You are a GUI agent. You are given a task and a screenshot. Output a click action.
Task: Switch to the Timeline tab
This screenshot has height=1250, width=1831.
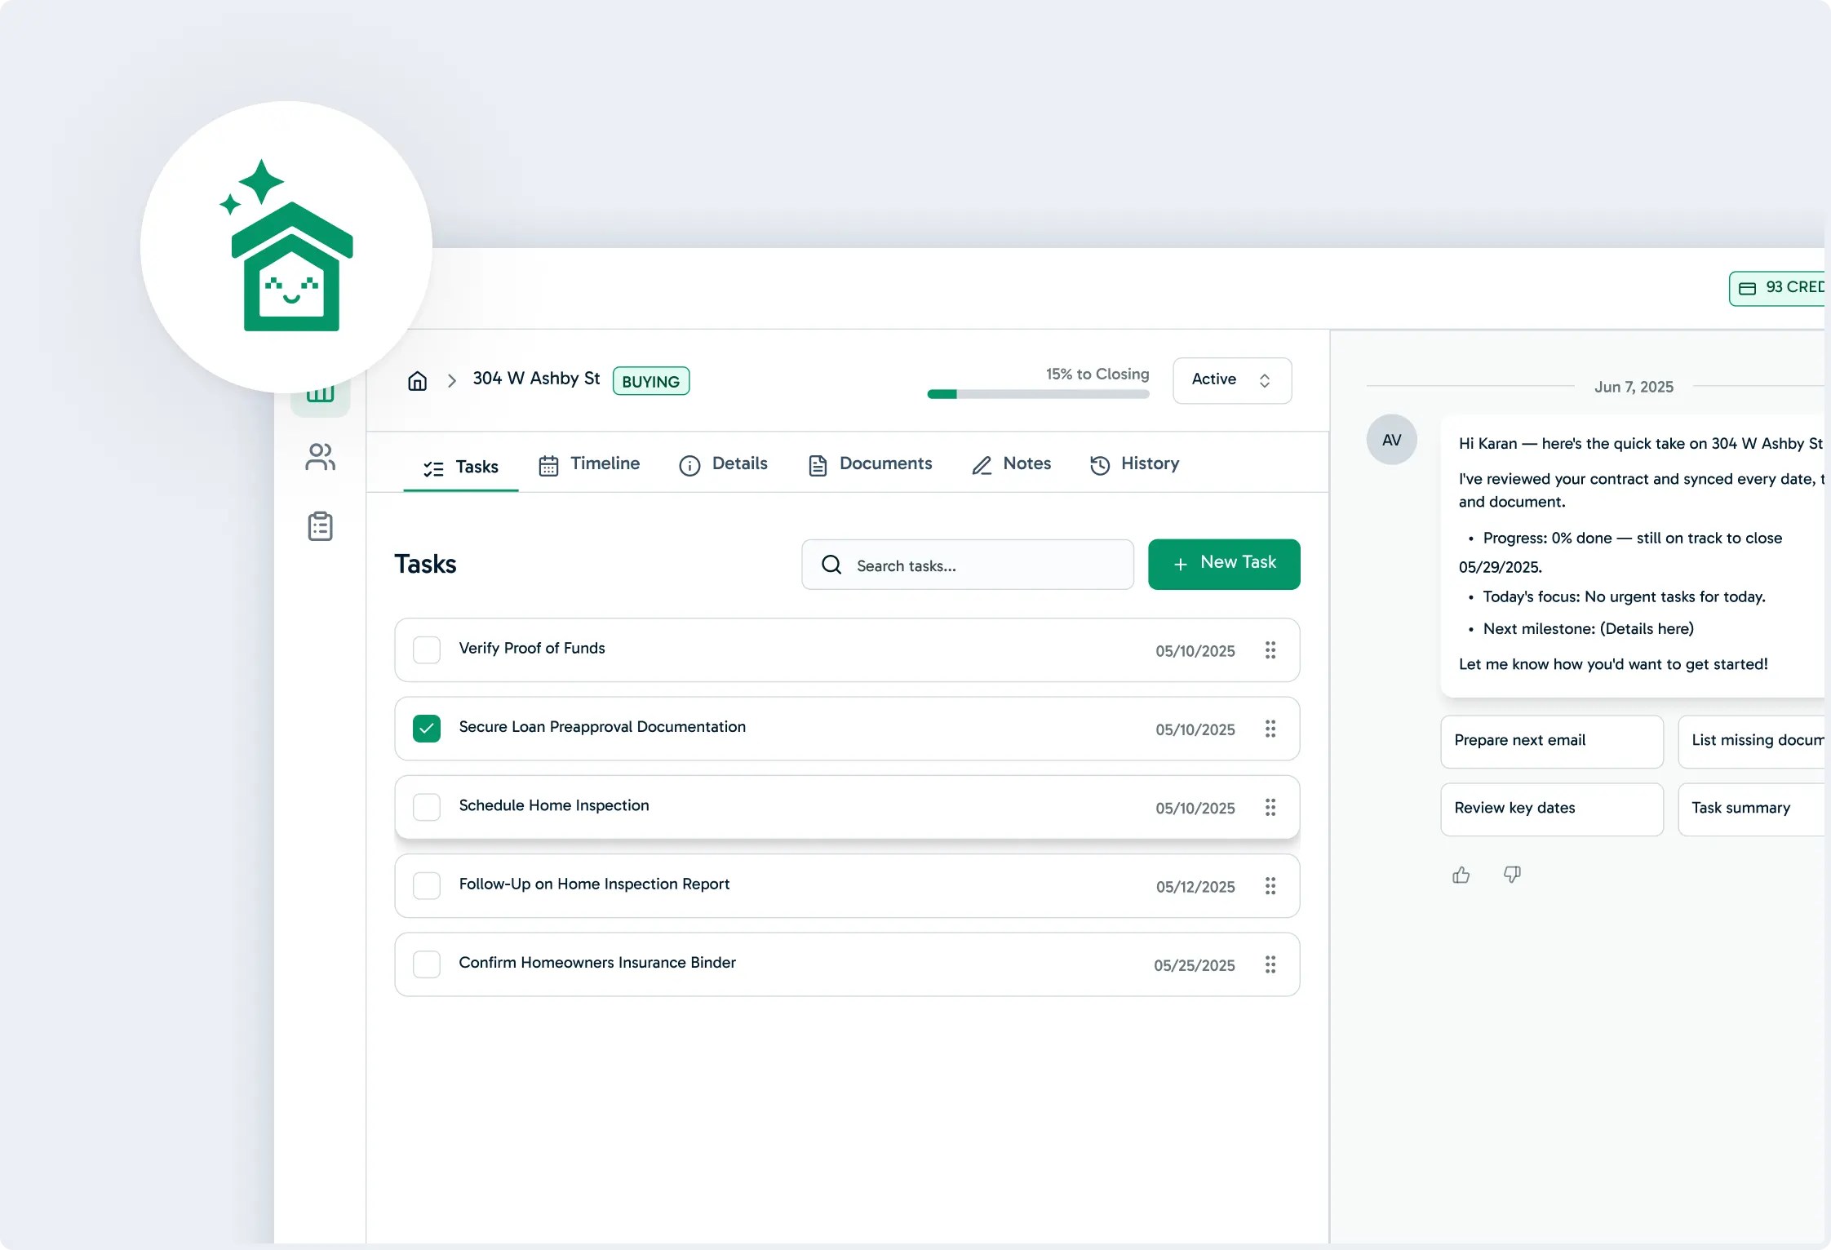[x=589, y=464]
